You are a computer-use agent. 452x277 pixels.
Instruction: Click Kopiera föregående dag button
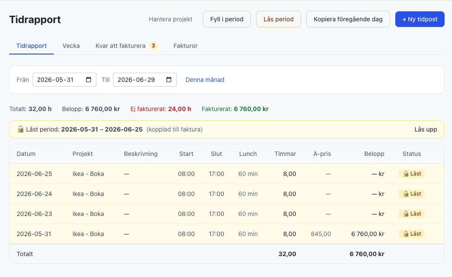(x=348, y=19)
